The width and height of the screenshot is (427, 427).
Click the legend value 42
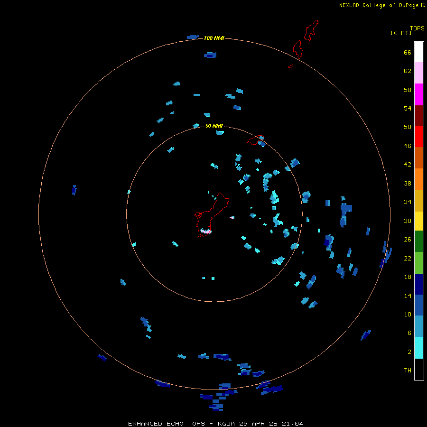pyautogui.click(x=408, y=164)
